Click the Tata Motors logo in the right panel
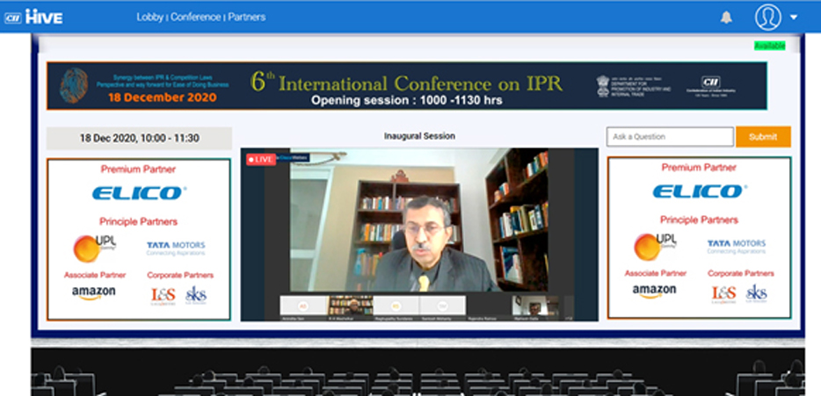This screenshot has width=821, height=396. pos(736,247)
